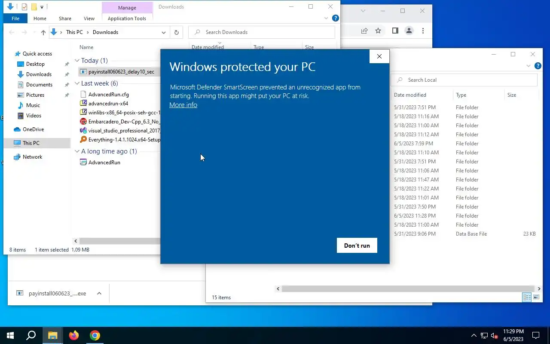Bookmark the page with Chrome's star icon
The image size is (550, 344).
pyautogui.click(x=378, y=31)
